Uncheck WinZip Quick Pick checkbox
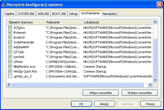 [10, 71]
